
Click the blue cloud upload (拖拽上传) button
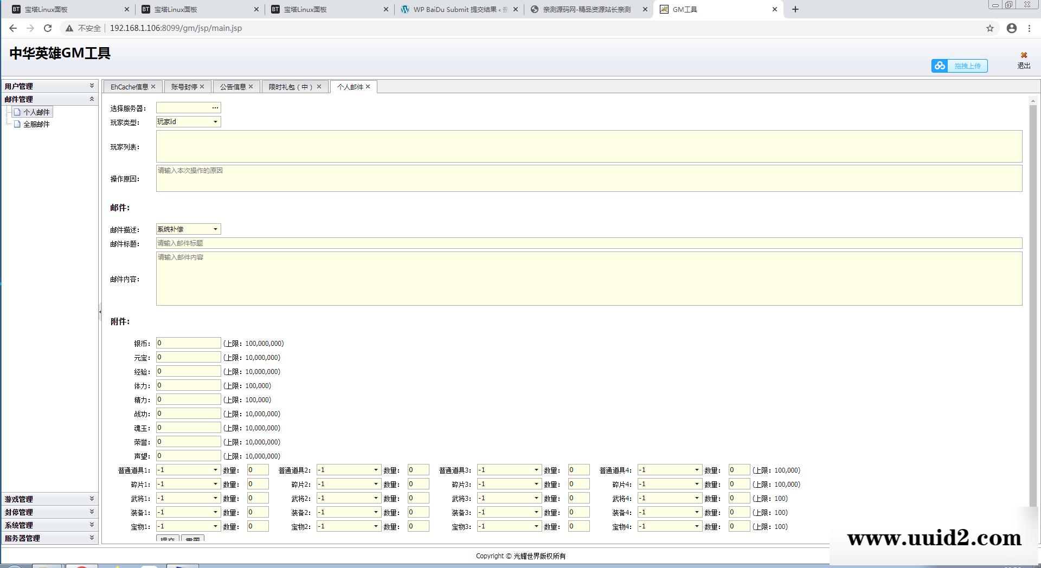point(959,66)
